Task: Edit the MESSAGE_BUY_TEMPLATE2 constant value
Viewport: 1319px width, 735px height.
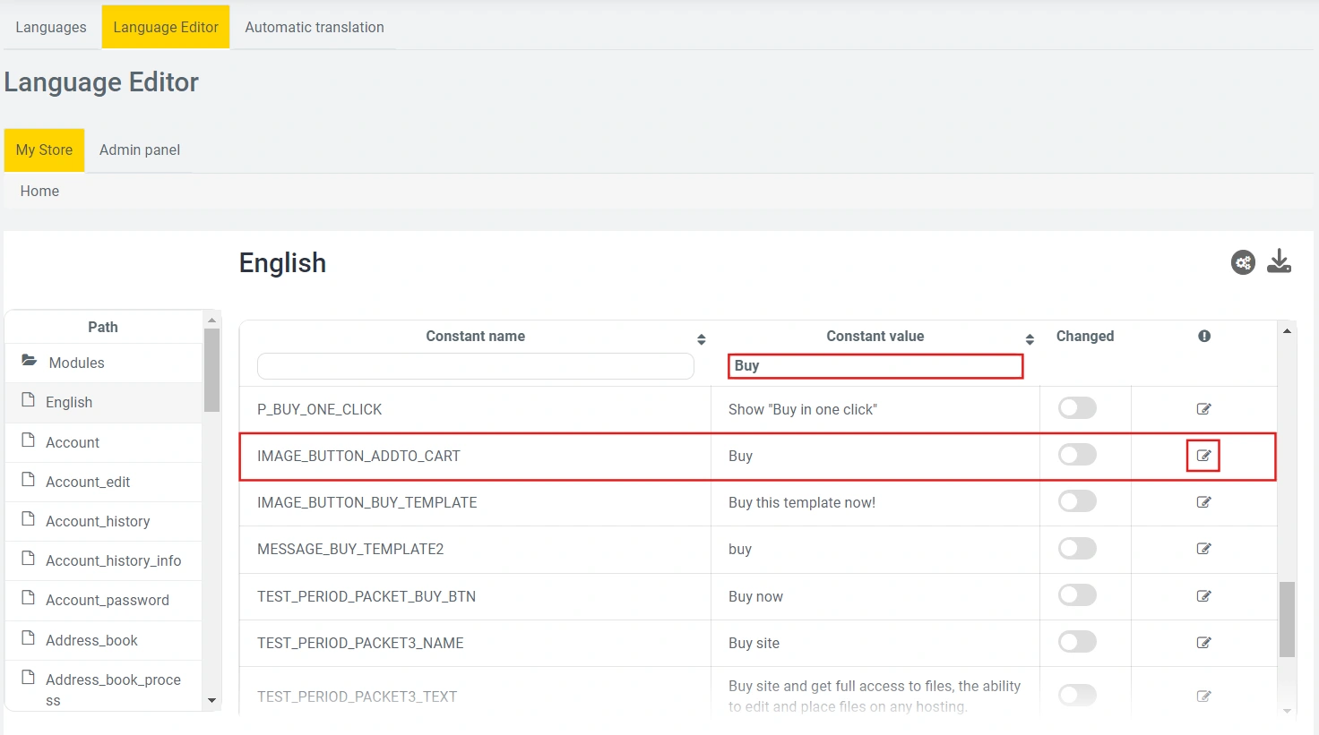Action: click(1203, 549)
